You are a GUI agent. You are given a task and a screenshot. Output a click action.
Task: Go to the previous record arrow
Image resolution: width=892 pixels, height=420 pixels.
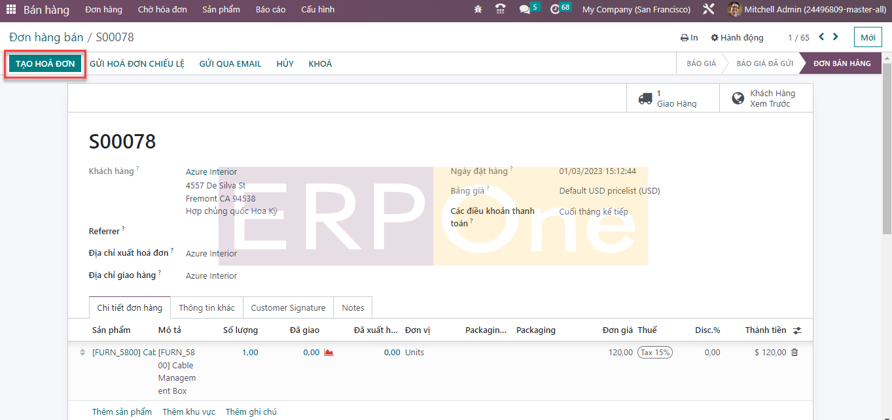click(821, 37)
